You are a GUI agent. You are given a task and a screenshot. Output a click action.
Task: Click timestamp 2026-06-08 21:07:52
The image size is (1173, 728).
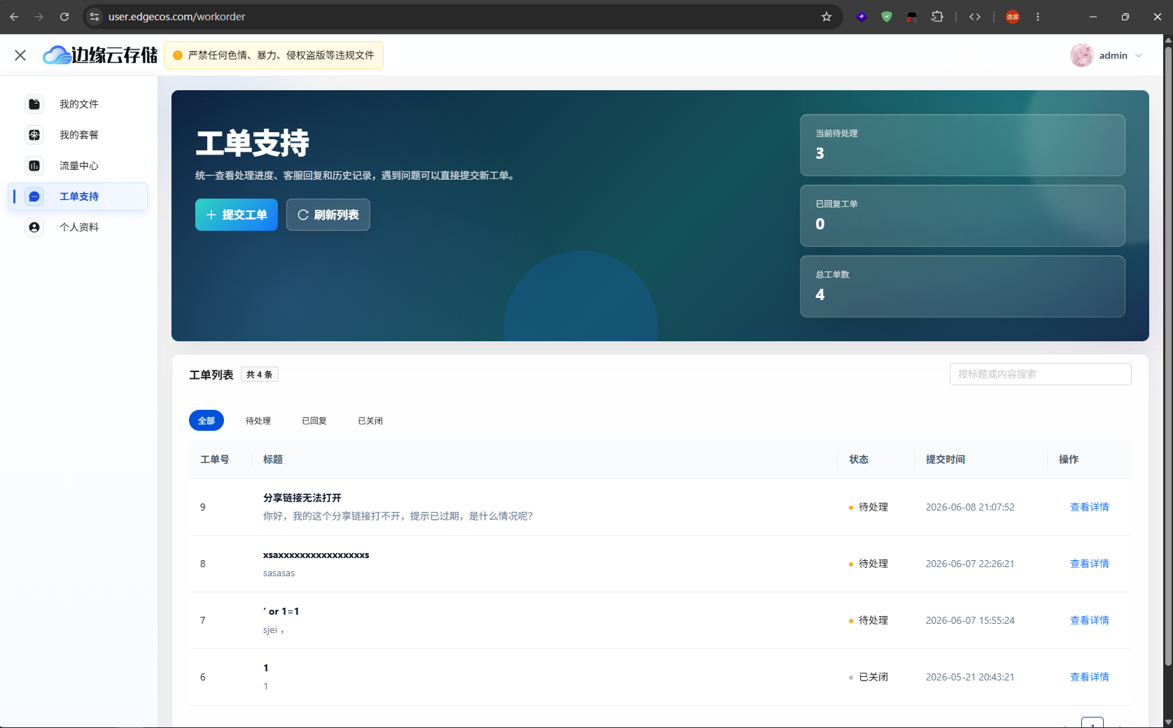tap(970, 507)
